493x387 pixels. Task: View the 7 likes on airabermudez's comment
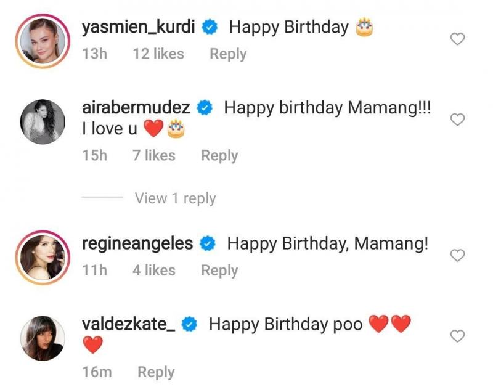click(153, 155)
